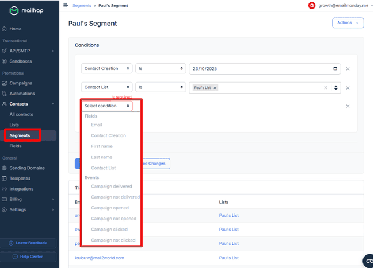The image size is (374, 268).
Task: Open the Contact Creation condition dropdown
Action: click(106, 68)
